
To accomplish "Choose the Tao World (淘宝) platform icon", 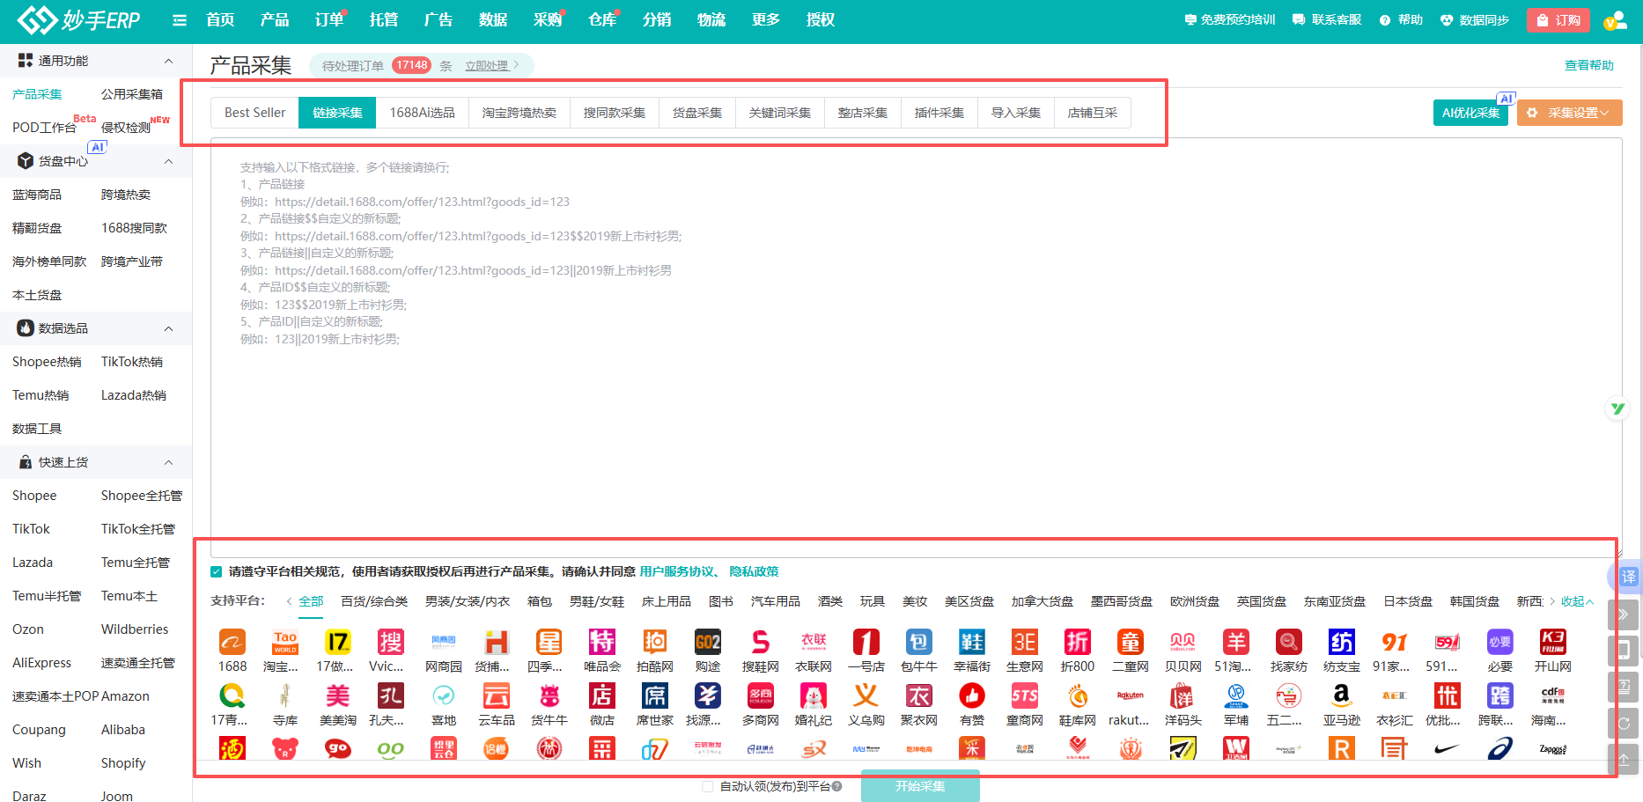I will [x=285, y=642].
